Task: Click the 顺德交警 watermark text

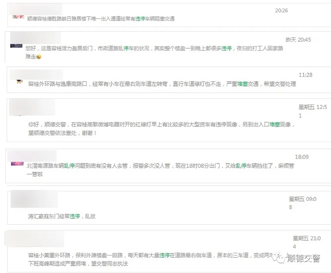Action: coord(304,258)
